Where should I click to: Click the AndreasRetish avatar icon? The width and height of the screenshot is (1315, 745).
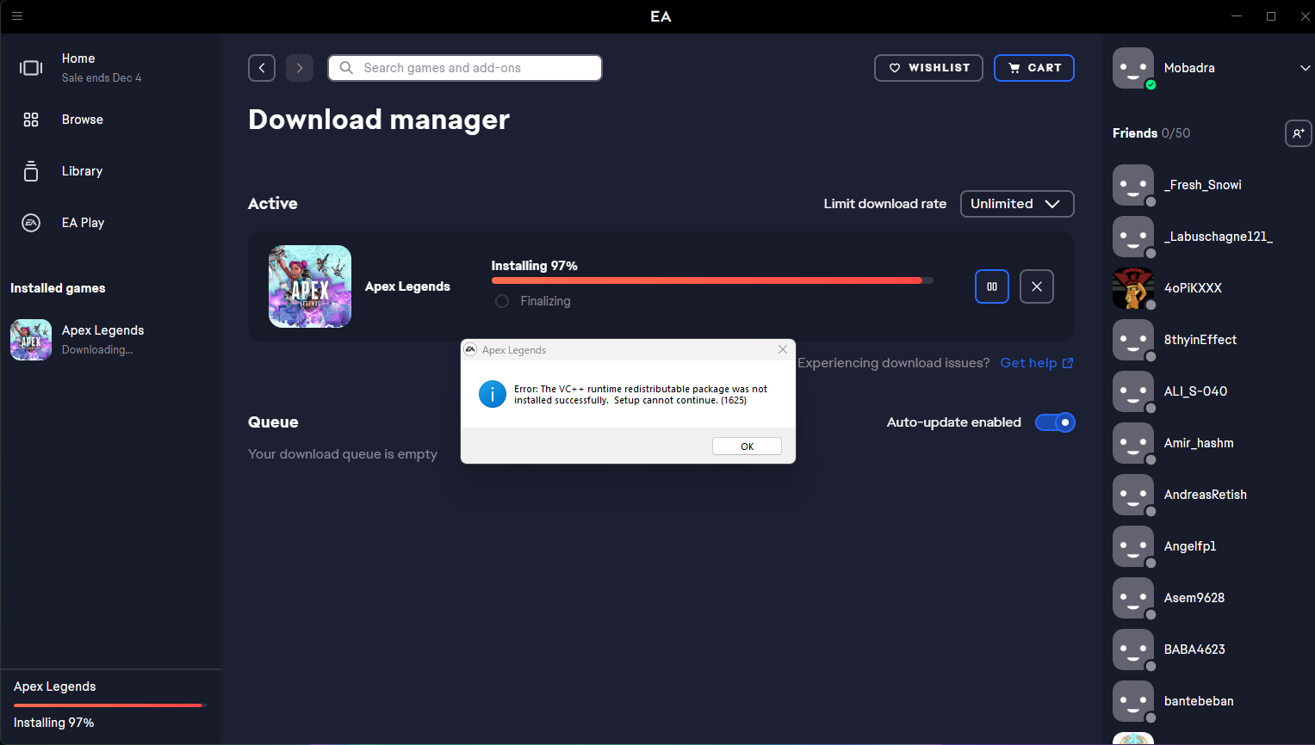[1133, 495]
